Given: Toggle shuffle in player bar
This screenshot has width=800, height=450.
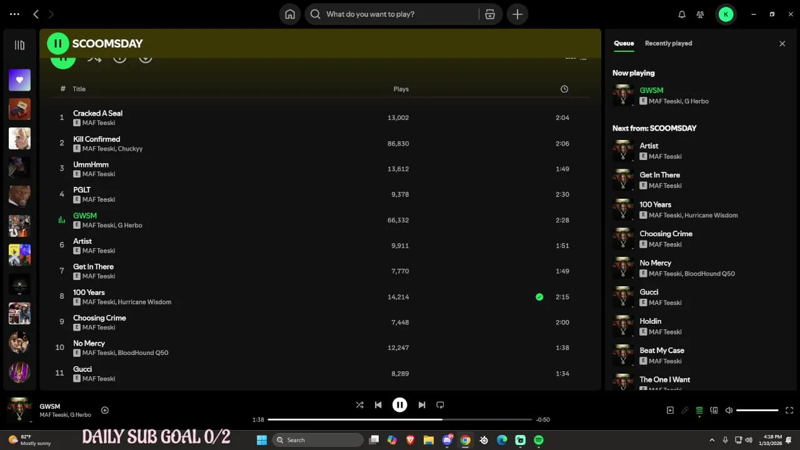Looking at the screenshot, I should tap(359, 405).
